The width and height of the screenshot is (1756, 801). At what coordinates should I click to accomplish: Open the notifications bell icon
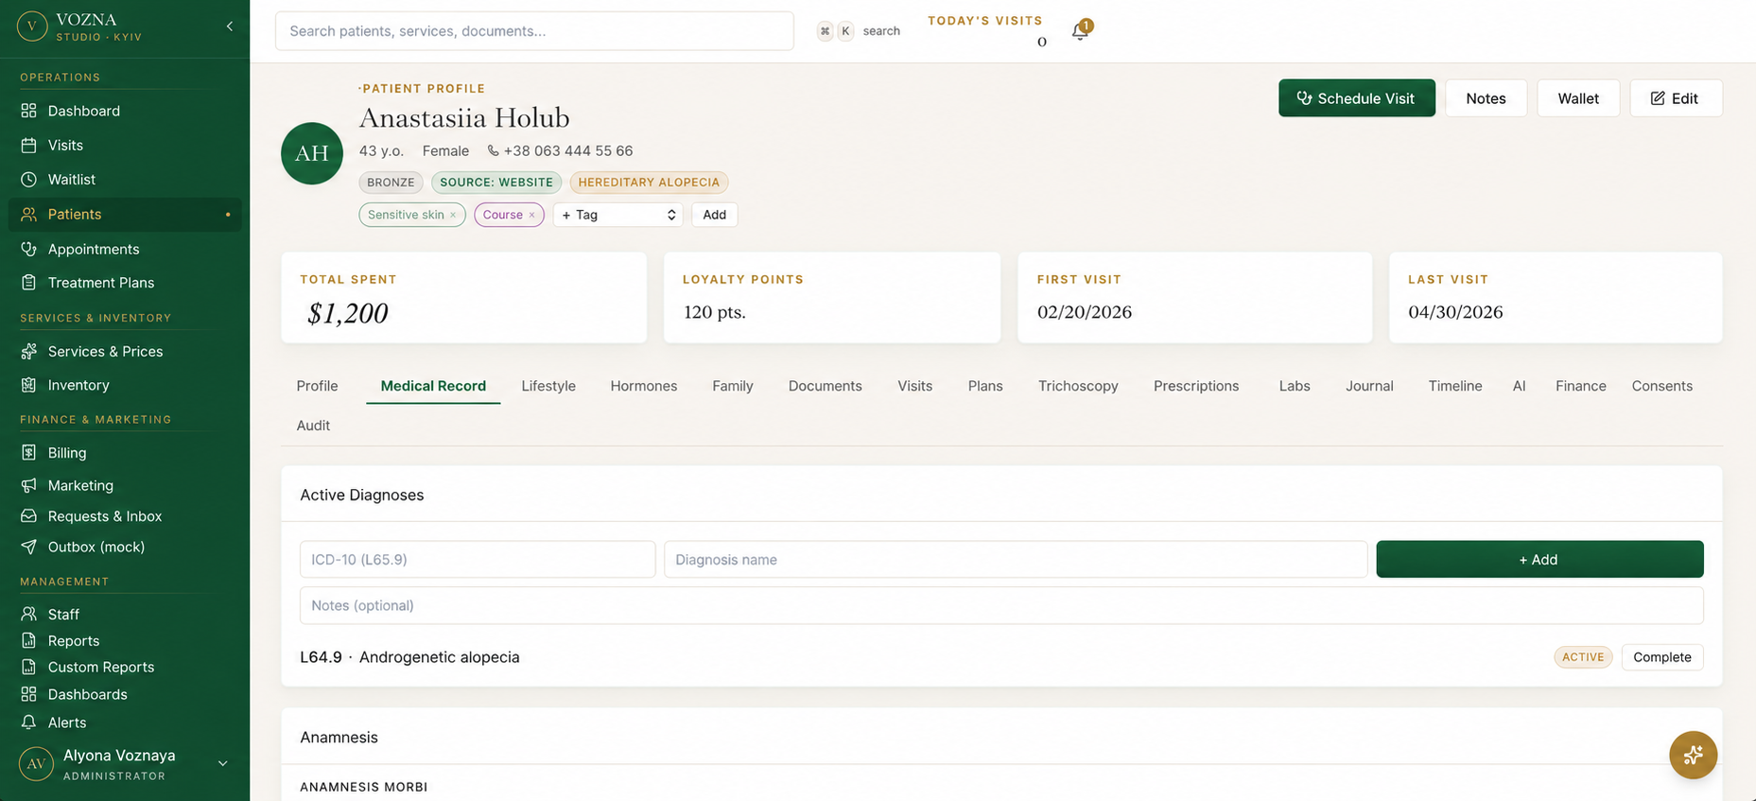pos(1080,31)
